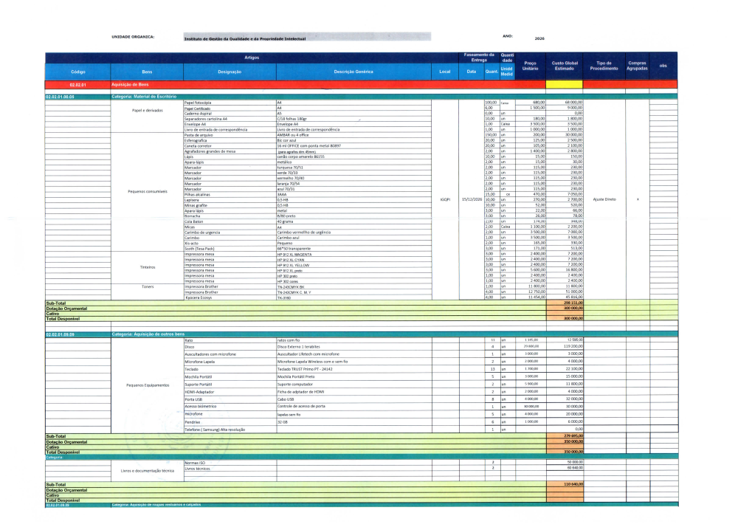The width and height of the screenshot is (738, 527).
Task: Select the Custo Global Estimado header
Action: click(564, 66)
